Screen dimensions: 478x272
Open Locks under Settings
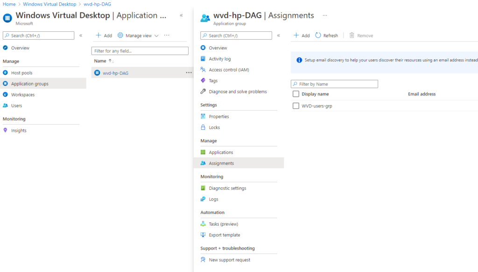(214, 127)
